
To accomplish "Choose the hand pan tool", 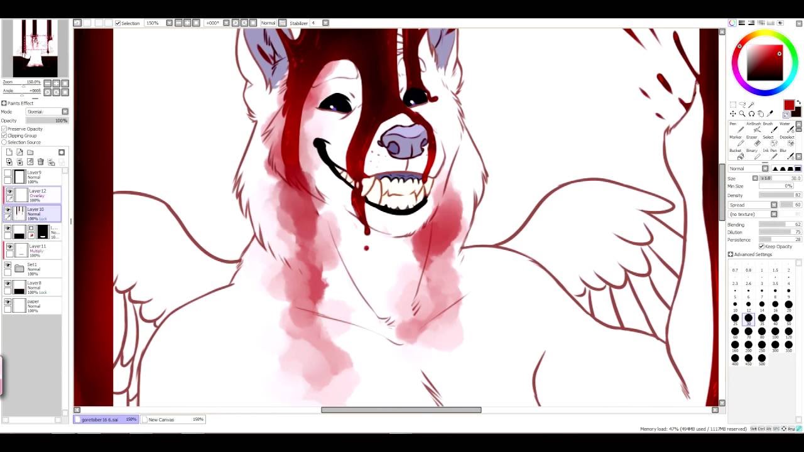I will tap(761, 114).
